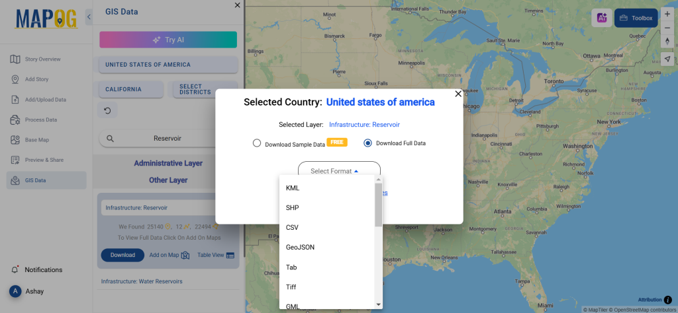
Task: Collapse the Select Format dropdown
Action: (x=339, y=171)
